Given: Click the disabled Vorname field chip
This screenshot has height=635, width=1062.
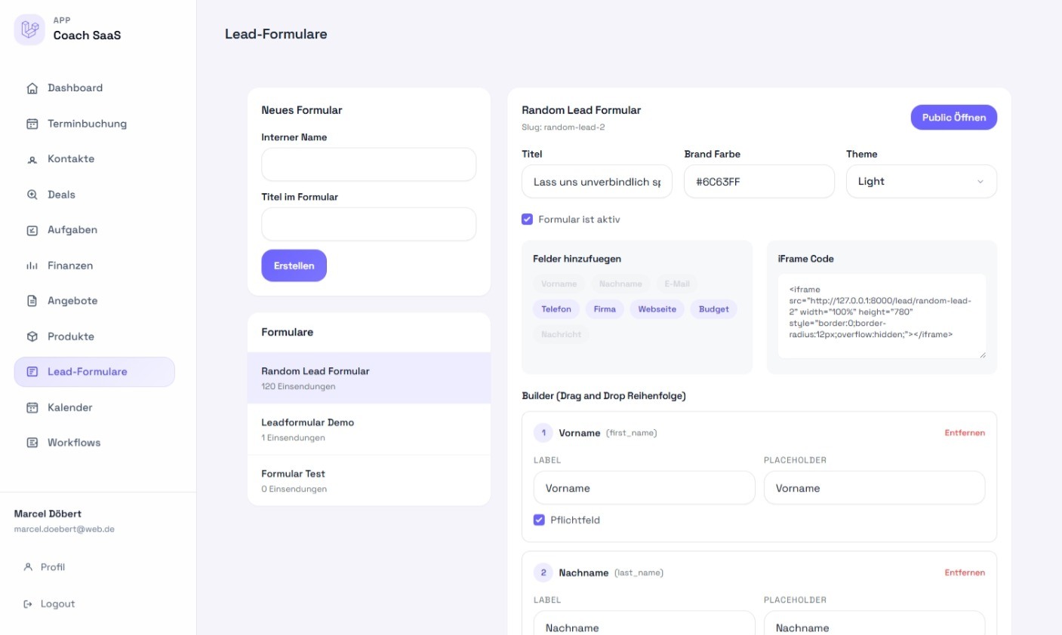Looking at the screenshot, I should point(559,284).
